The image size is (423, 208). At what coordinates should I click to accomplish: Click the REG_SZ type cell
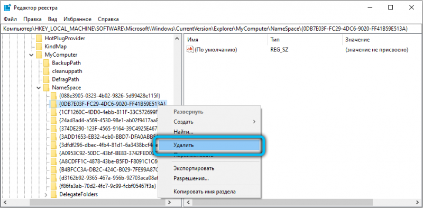pos(280,50)
